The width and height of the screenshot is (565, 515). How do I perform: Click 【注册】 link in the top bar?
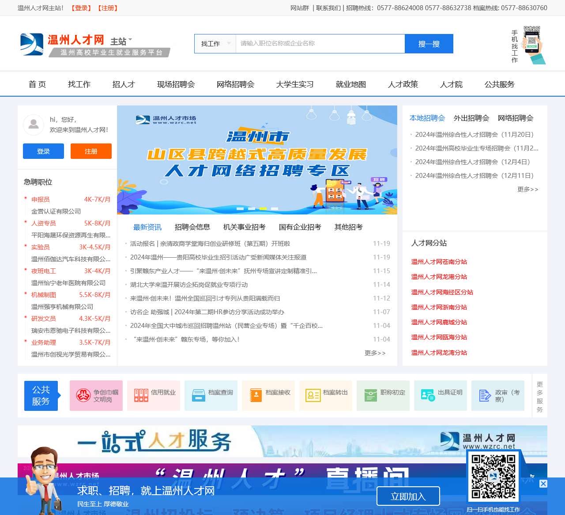coord(108,8)
